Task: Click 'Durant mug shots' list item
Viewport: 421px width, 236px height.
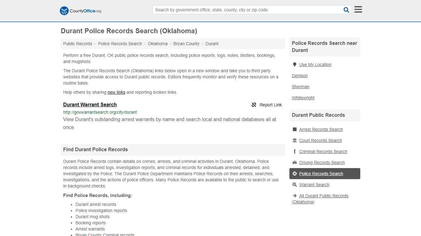Action: (x=92, y=217)
